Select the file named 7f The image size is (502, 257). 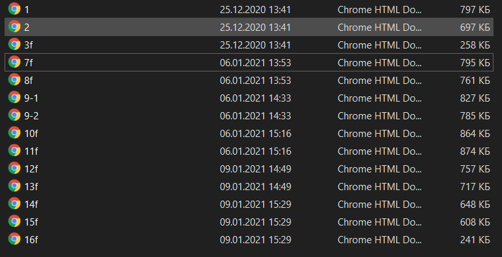pos(29,62)
